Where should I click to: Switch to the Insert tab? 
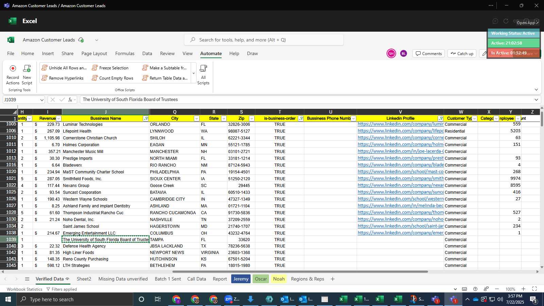(x=48, y=53)
